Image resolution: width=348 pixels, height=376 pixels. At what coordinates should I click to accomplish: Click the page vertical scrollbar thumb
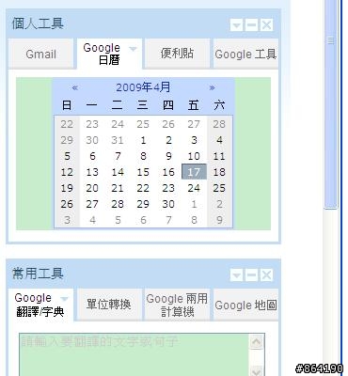(330, 103)
